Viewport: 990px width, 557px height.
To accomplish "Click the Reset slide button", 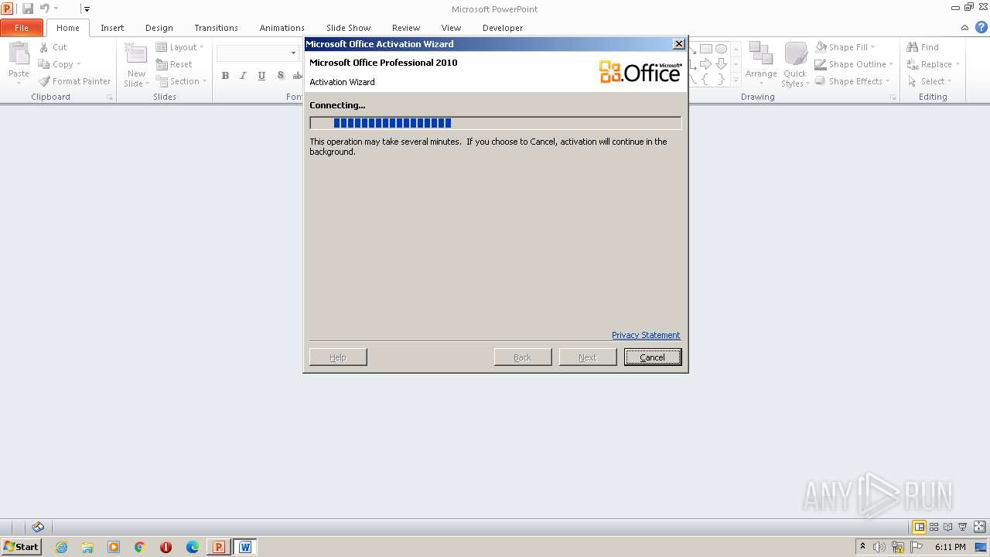I will click(174, 64).
